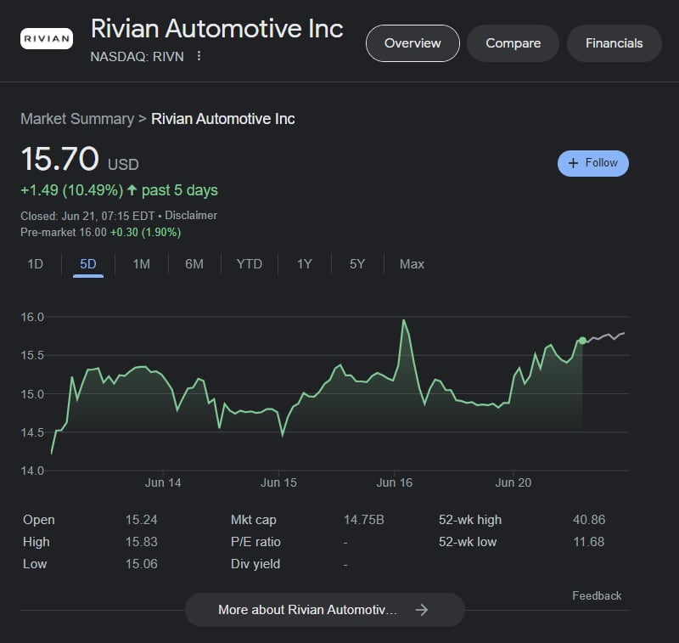The height and width of the screenshot is (643, 679).
Task: Show the 1Y chart range
Action: click(x=304, y=264)
